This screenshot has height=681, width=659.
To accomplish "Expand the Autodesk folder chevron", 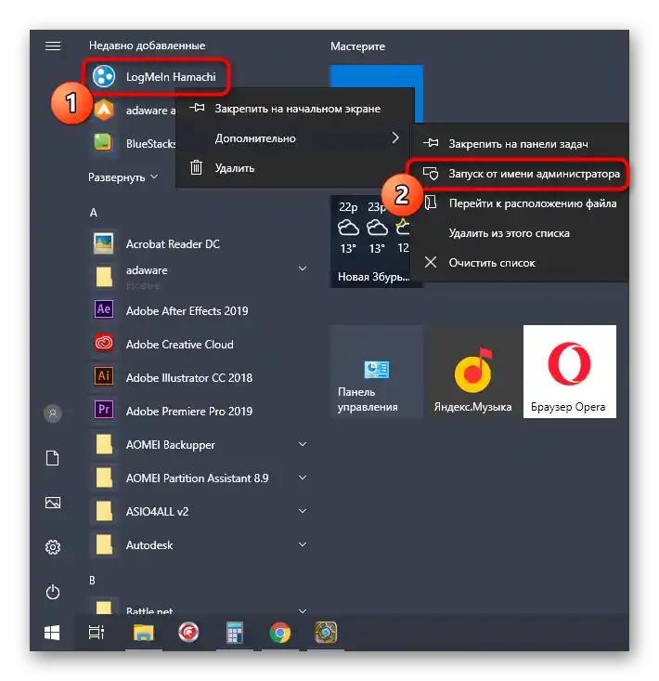I will pyautogui.click(x=303, y=544).
